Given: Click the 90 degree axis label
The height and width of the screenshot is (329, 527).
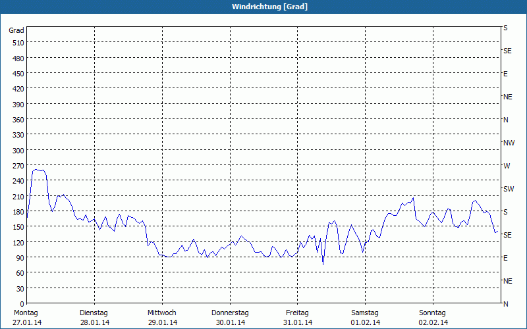Looking at the screenshot, I should 19,258.
